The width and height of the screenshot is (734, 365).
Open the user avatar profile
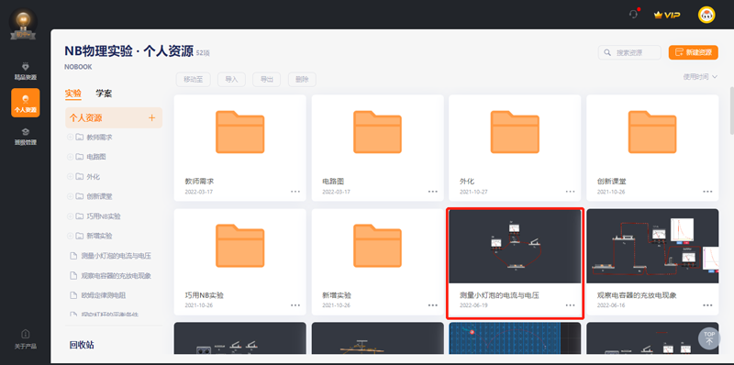coord(706,15)
